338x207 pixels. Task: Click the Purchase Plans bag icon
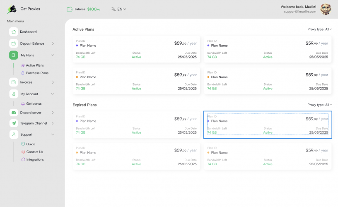click(23, 73)
